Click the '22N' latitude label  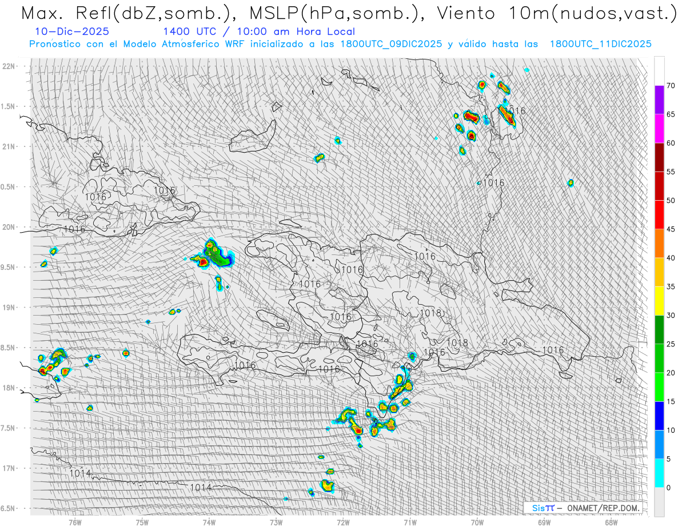click(9, 66)
